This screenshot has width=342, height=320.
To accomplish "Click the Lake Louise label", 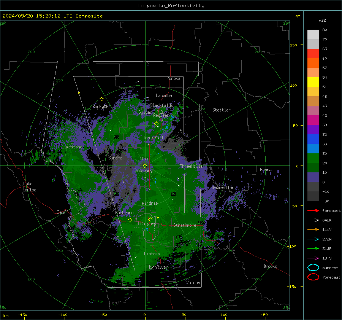I will tap(30, 187).
